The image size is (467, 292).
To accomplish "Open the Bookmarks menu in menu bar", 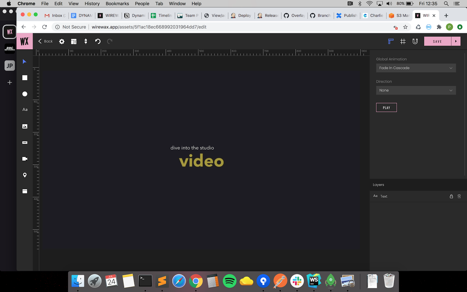I will 117,4.
